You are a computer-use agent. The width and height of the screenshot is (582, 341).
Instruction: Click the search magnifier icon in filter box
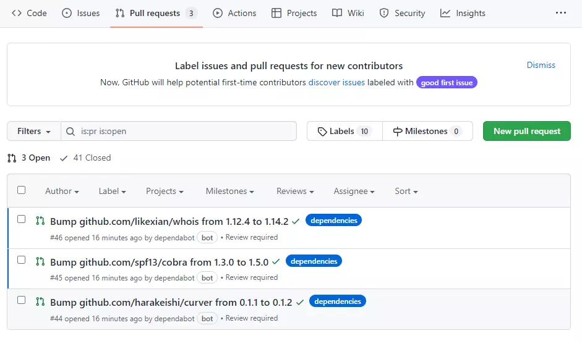71,131
